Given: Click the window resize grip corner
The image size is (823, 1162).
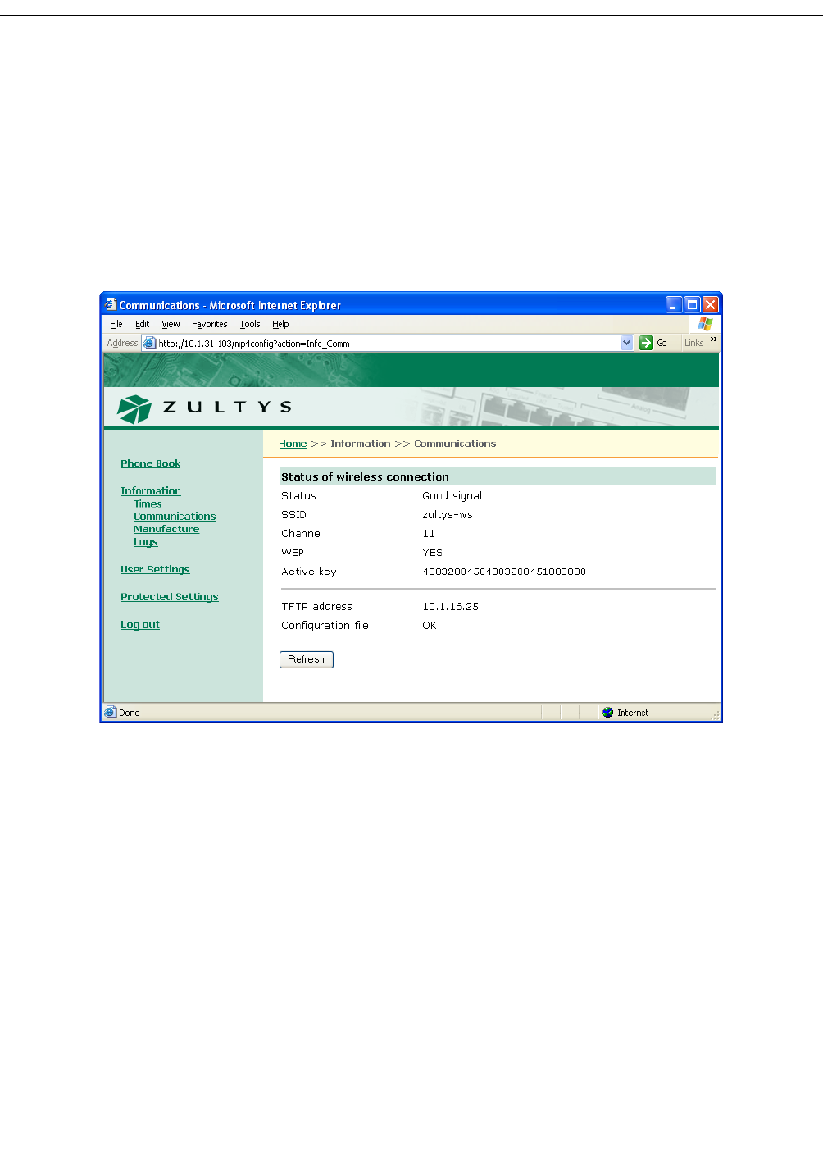Looking at the screenshot, I should (715, 715).
